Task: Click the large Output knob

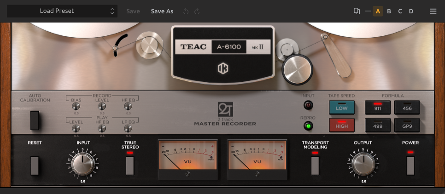Action: tap(363, 164)
